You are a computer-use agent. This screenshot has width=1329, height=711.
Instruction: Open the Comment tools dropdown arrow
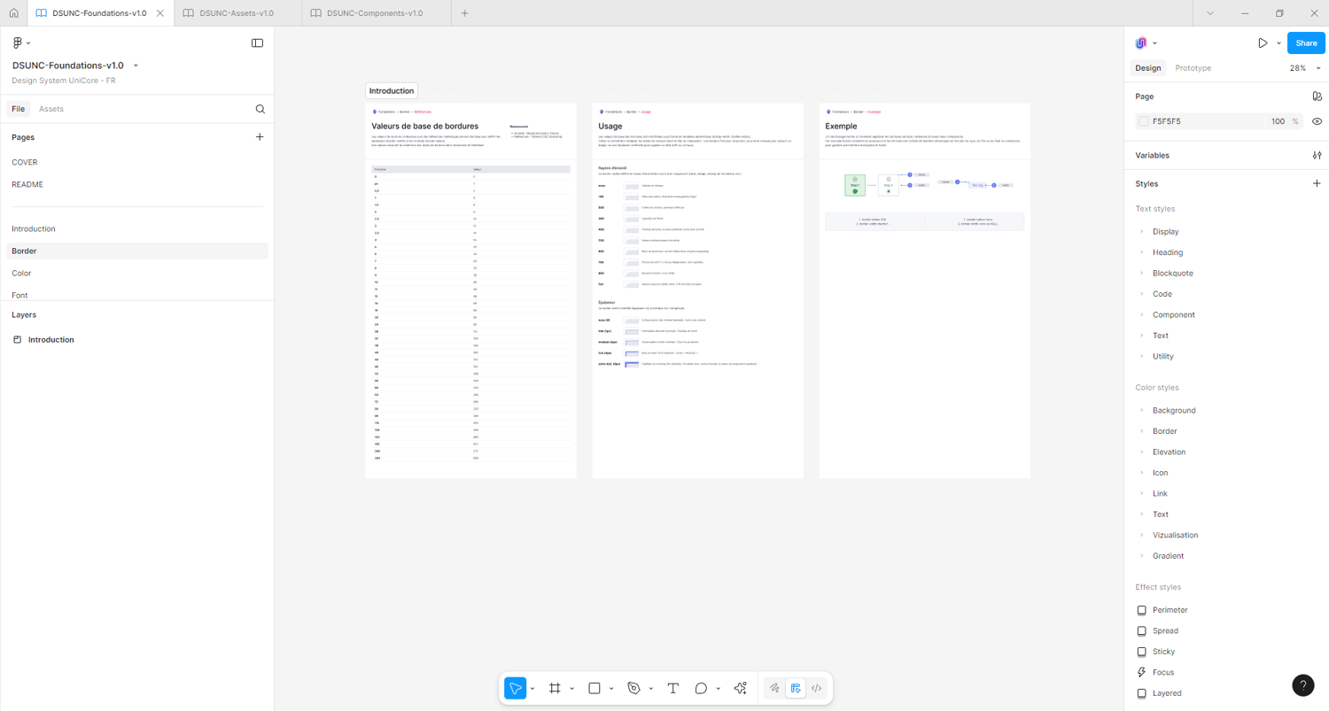718,689
